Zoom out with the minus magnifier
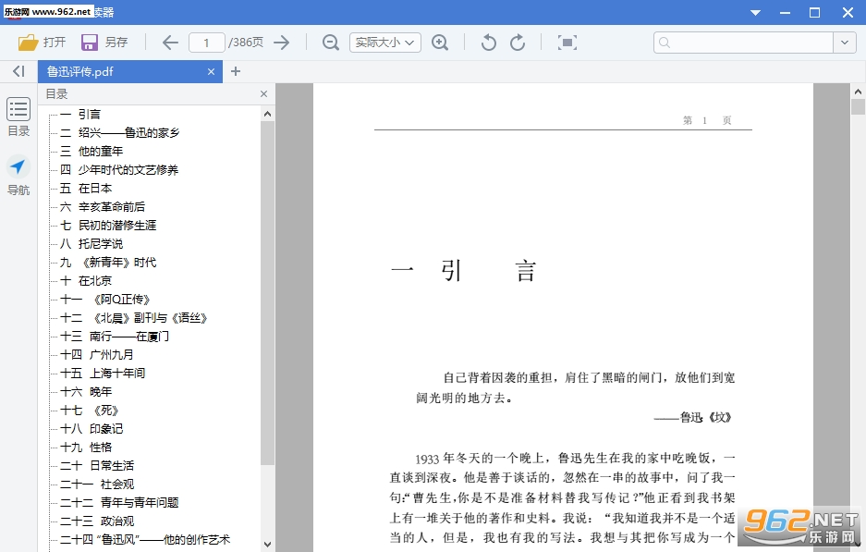Image resolution: width=866 pixels, height=552 pixels. pos(330,43)
